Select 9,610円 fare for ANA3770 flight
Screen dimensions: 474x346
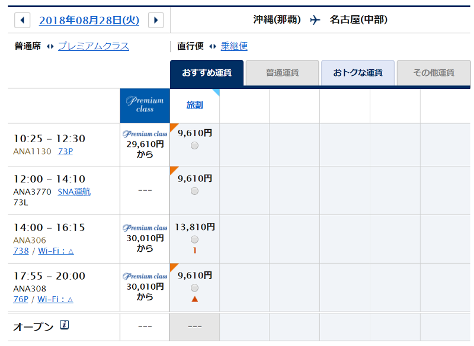click(195, 191)
